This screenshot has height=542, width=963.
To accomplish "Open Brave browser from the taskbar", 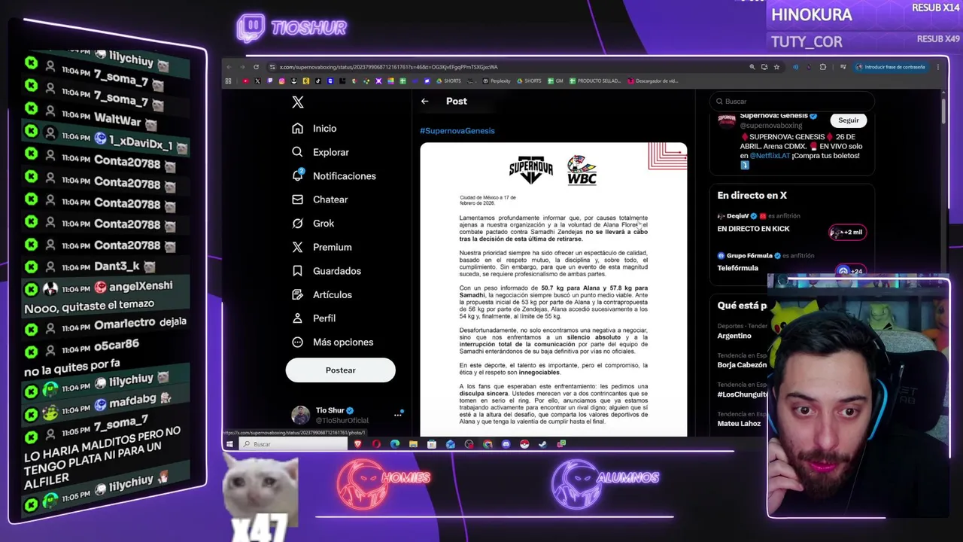I will pyautogui.click(x=357, y=444).
